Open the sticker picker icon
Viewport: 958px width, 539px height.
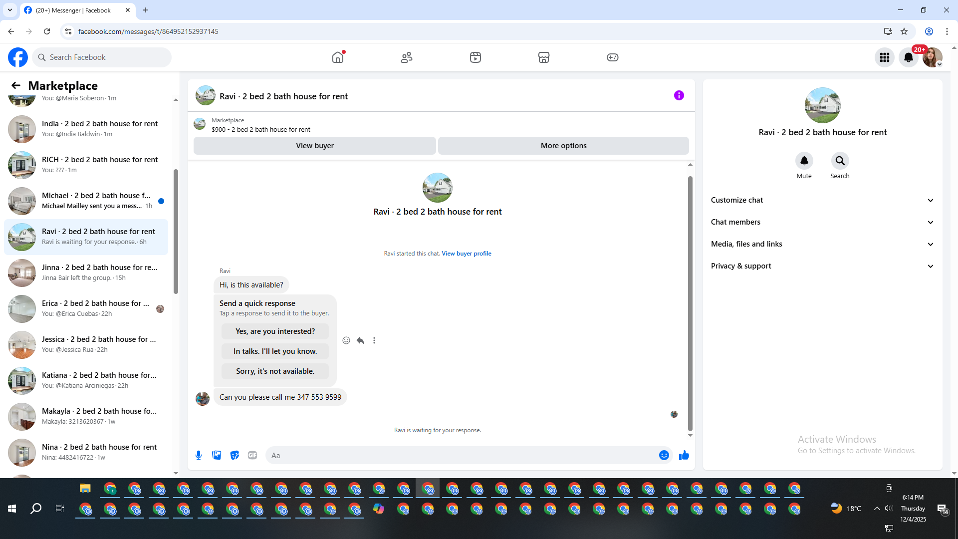[235, 455]
